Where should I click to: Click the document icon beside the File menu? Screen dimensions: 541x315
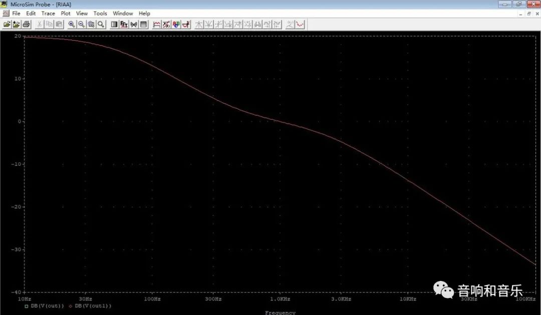(x=6, y=14)
